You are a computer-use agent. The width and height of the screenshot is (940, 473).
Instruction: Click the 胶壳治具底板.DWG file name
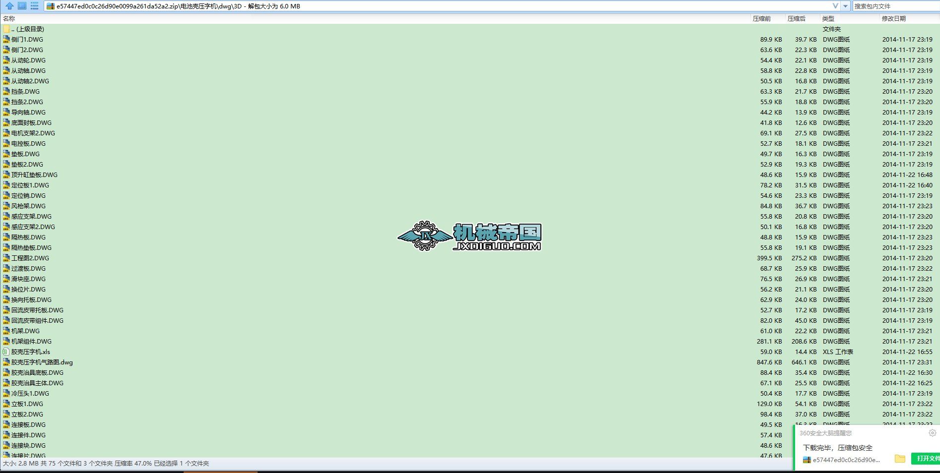click(37, 372)
